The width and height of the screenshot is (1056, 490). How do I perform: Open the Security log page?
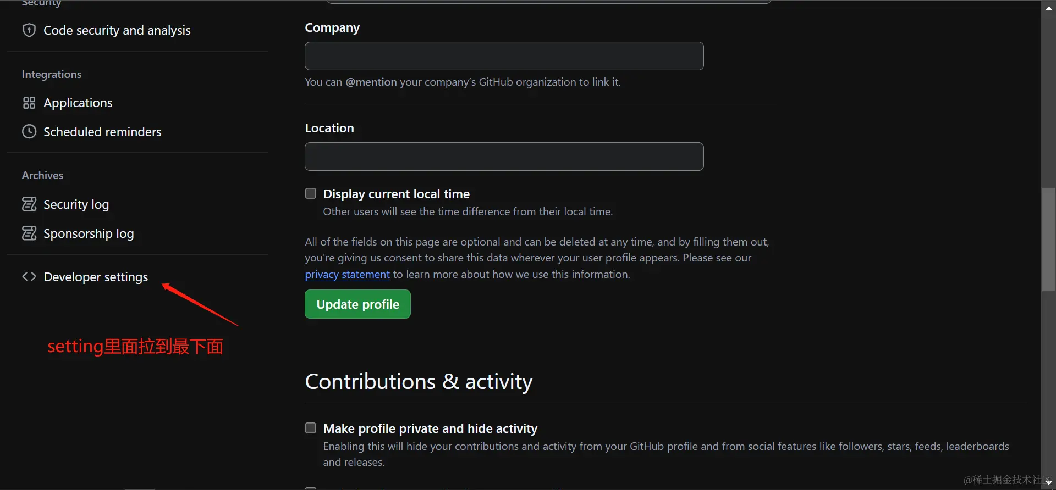76,204
